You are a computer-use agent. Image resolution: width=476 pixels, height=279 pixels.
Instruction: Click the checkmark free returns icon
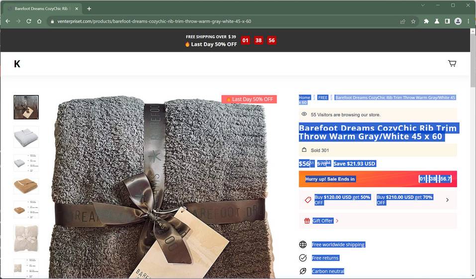click(x=303, y=258)
